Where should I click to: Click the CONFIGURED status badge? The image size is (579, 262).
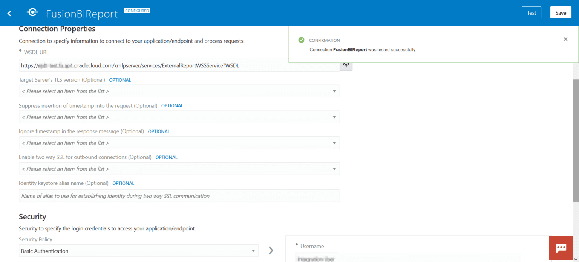coord(137,11)
